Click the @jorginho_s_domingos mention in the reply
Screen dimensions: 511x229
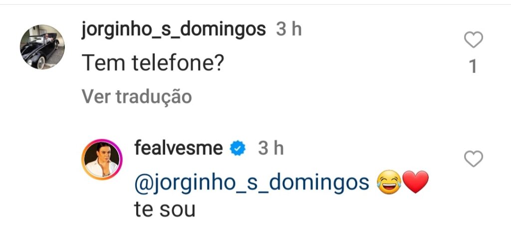(x=252, y=184)
